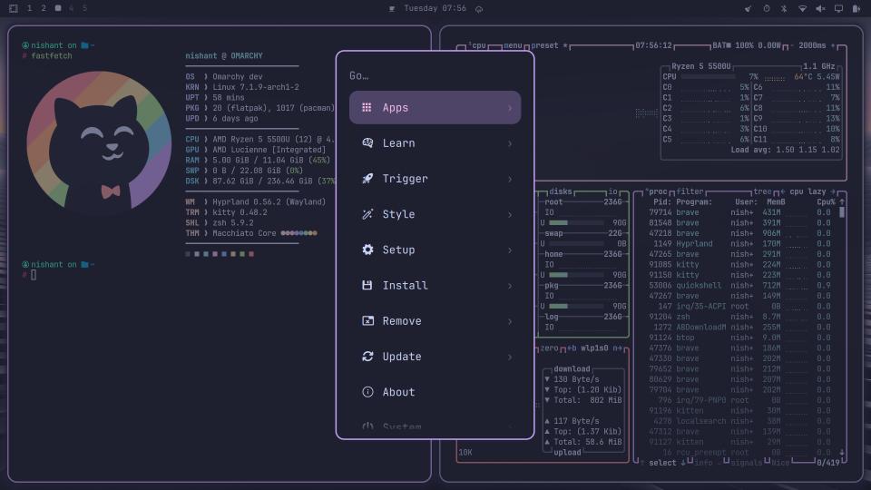The height and width of the screenshot is (490, 871).
Task: Open the Setup menu entry label
Action: (x=399, y=250)
